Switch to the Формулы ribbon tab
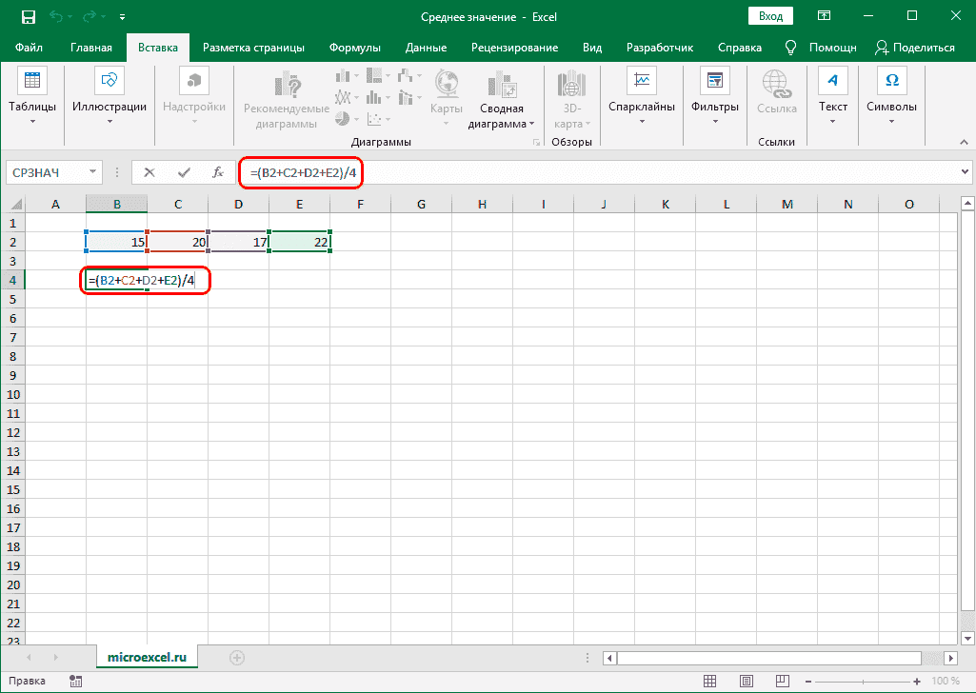The width and height of the screenshot is (976, 693). click(355, 48)
